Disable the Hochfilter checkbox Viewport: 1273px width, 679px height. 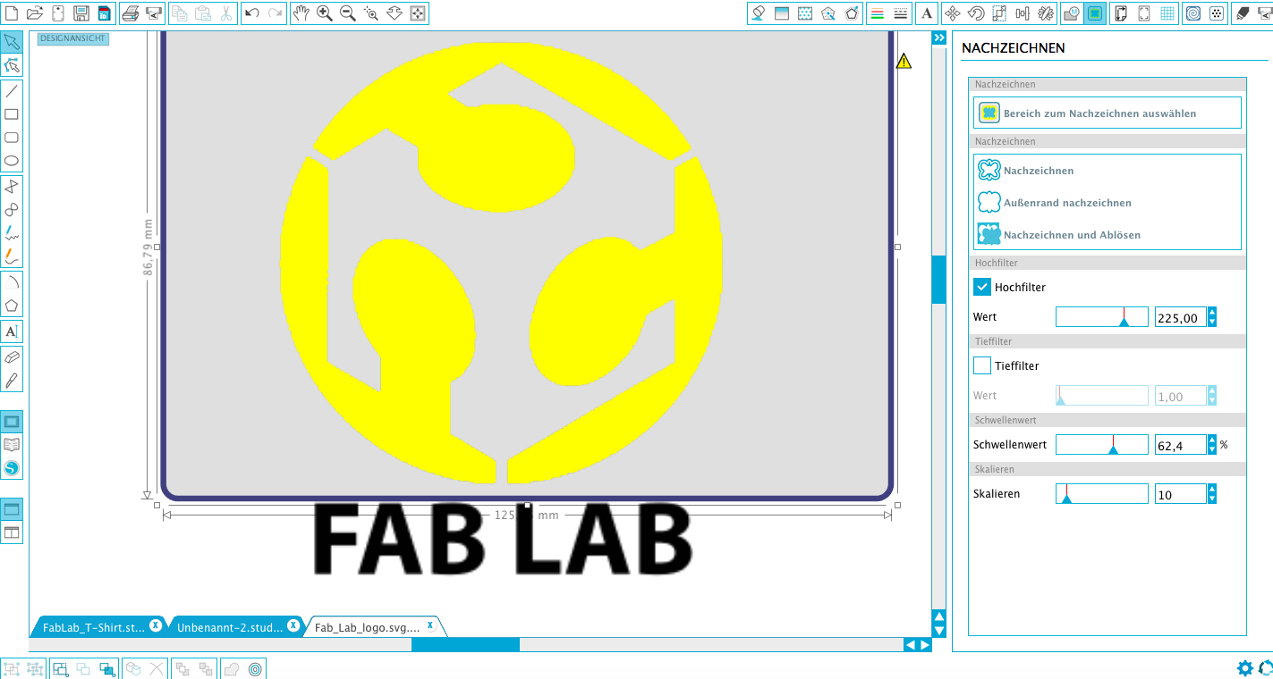click(982, 287)
